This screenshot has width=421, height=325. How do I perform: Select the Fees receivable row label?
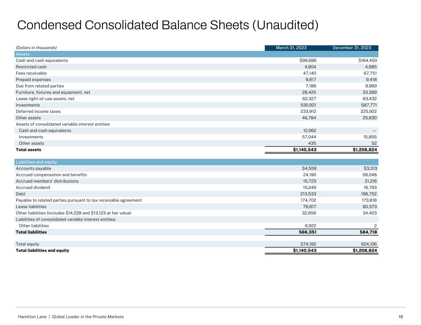coord(31,73)
